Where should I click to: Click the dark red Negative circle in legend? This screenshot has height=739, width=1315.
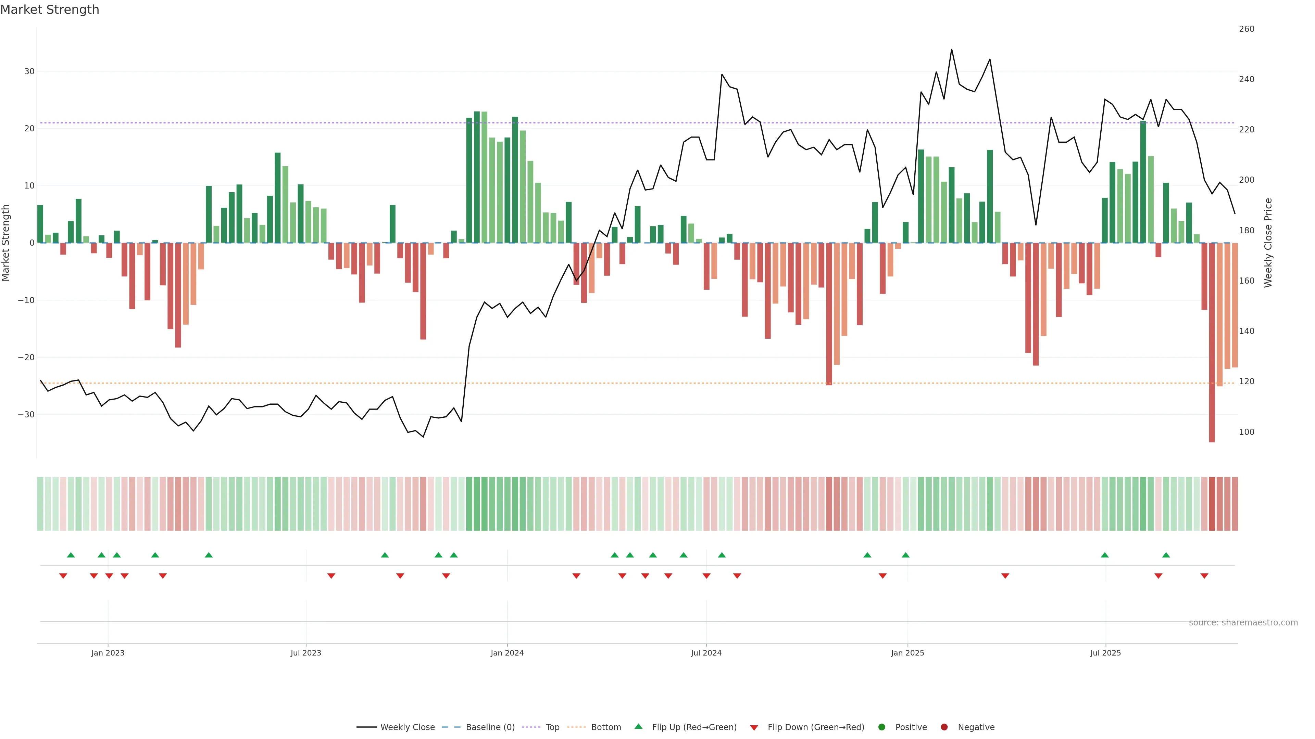(944, 727)
